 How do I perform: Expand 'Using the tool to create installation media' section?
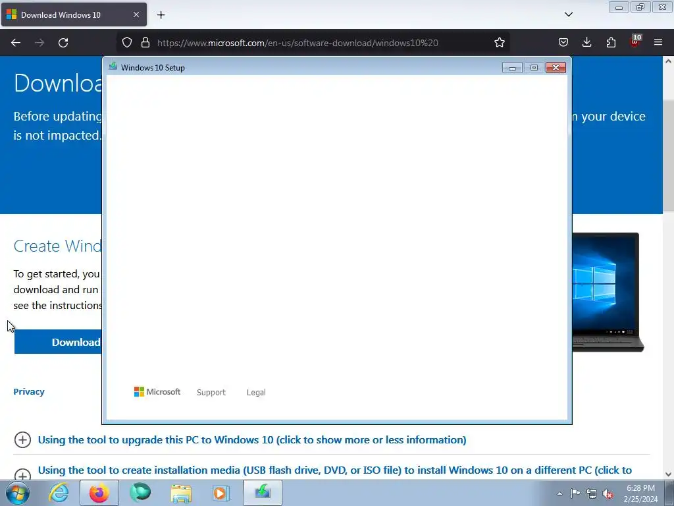(23, 475)
